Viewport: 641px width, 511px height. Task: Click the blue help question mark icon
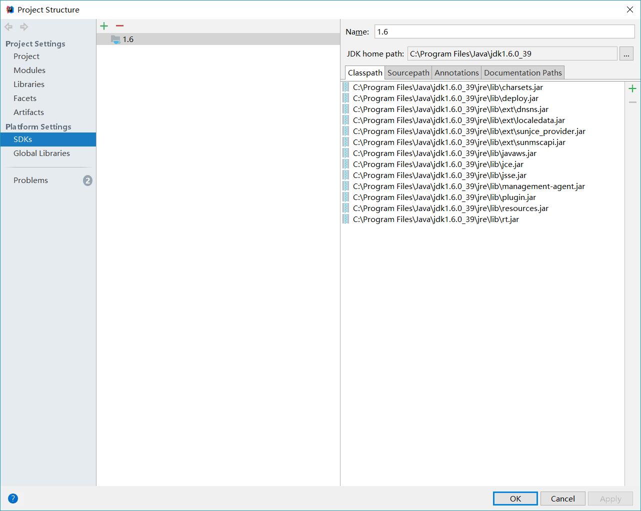(x=13, y=498)
